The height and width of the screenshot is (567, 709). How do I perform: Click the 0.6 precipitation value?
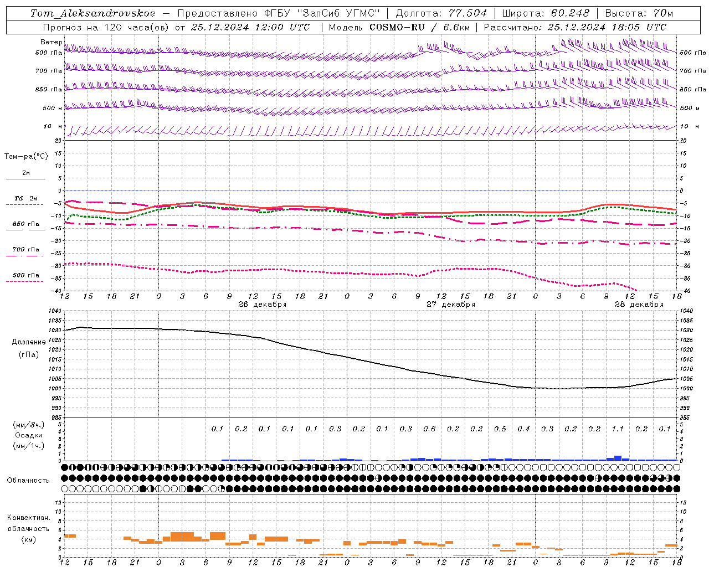click(x=429, y=429)
